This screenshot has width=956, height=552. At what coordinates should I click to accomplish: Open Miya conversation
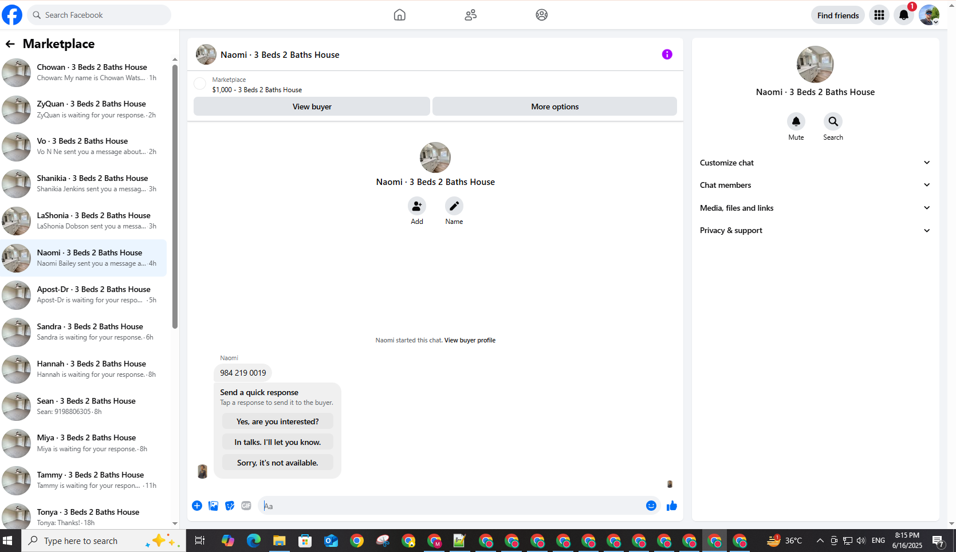tap(84, 443)
